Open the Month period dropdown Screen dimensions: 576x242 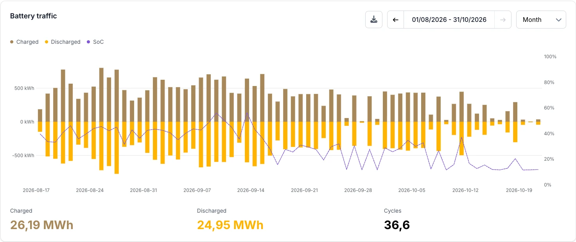(541, 20)
